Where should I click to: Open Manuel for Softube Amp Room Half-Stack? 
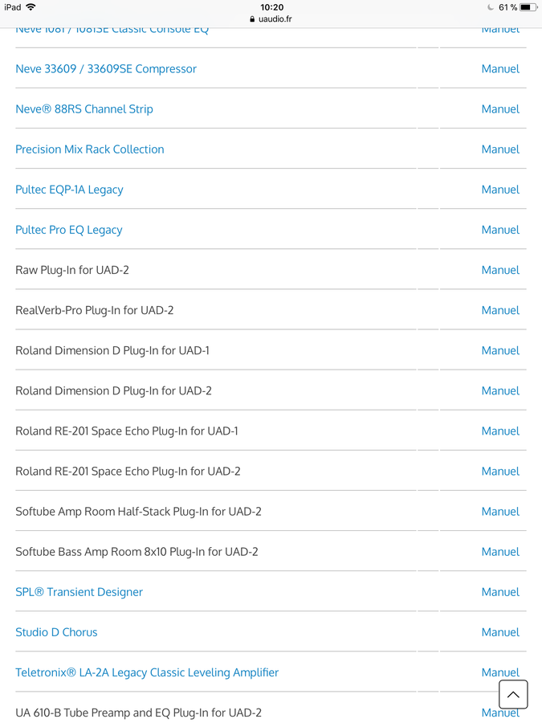(x=500, y=511)
